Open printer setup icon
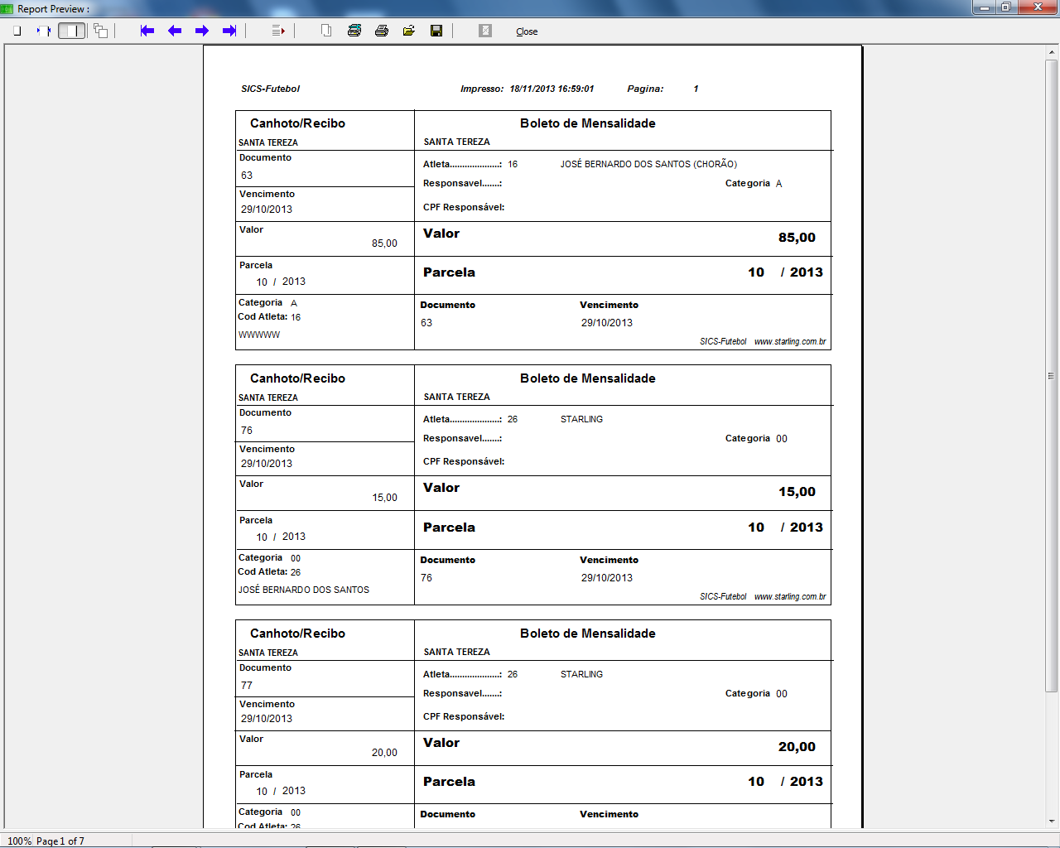This screenshot has width=1060, height=848. click(x=354, y=31)
